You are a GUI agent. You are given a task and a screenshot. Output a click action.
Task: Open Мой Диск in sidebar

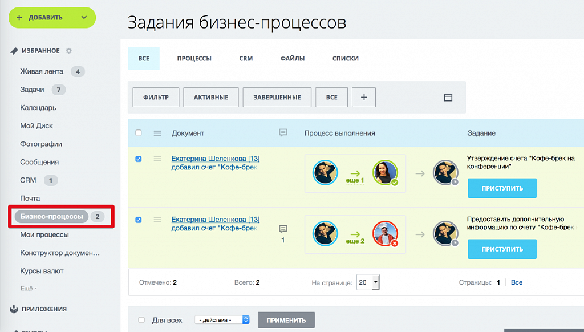point(36,126)
